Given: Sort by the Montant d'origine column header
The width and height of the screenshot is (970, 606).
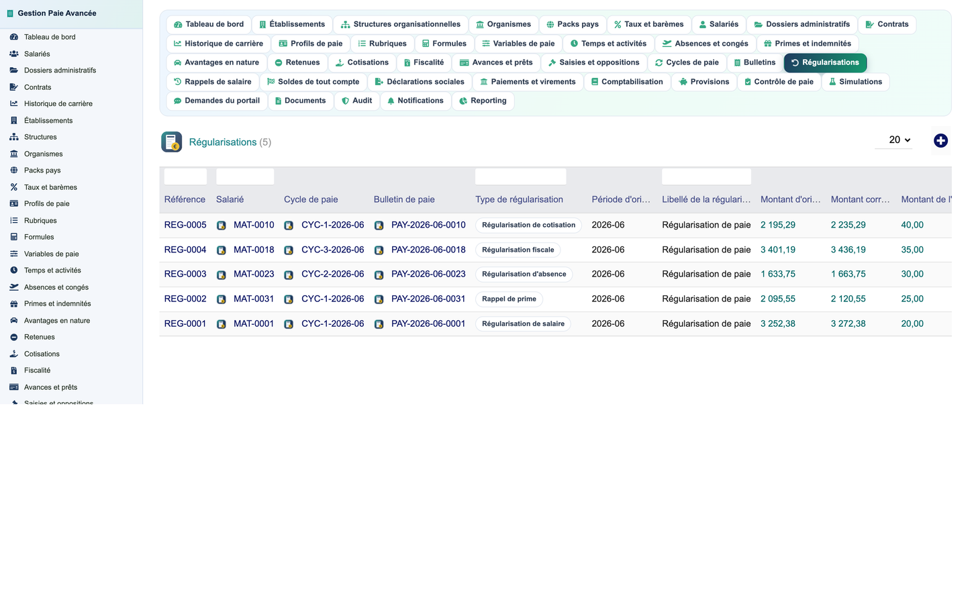Looking at the screenshot, I should click(x=790, y=199).
